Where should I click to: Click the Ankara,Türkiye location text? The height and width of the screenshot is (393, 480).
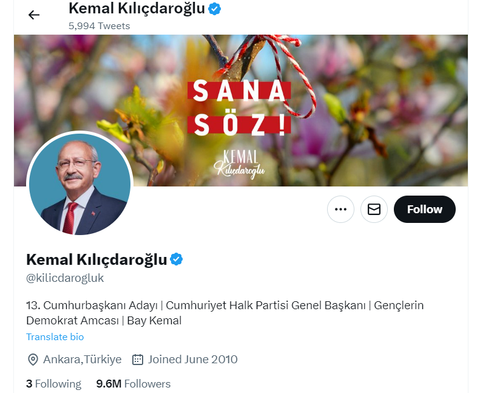[83, 360]
